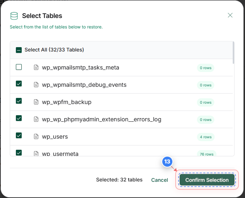Click file icon next to wp_wpfm_backup
This screenshot has width=245, height=198.
[36, 102]
